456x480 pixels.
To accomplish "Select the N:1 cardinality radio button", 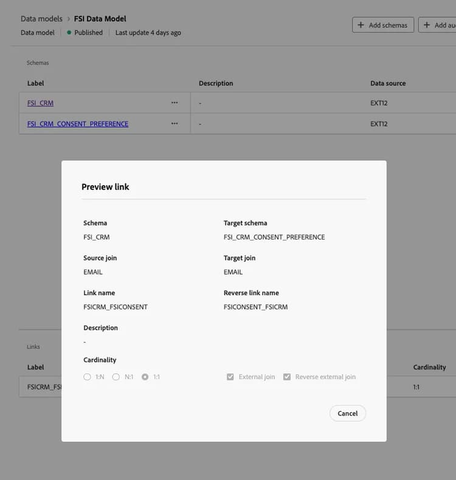I will click(x=116, y=377).
